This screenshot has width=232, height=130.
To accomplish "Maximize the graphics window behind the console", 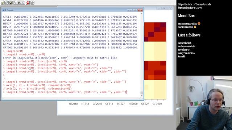I will pos(164,8).
